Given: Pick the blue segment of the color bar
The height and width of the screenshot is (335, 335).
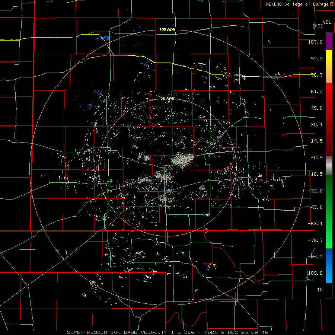Looking at the screenshot, I should [329, 265].
